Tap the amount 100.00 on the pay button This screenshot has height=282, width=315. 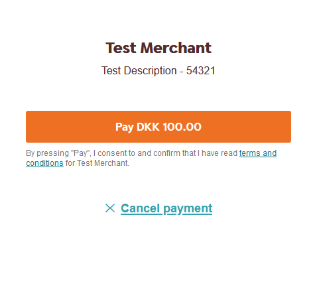tap(182, 127)
